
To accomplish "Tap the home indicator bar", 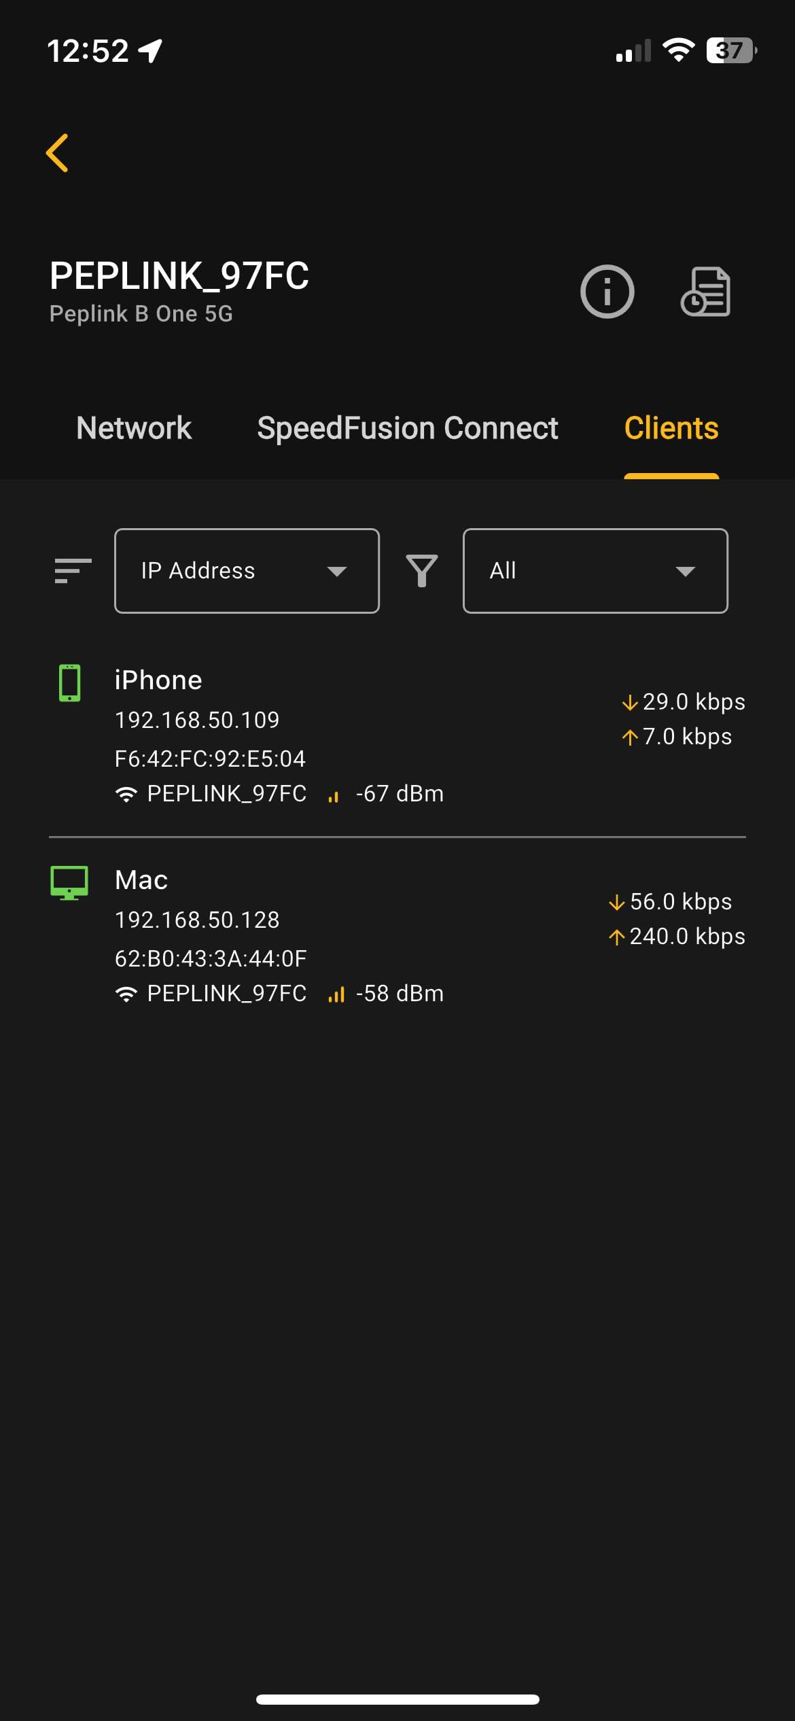I will 397,1699.
